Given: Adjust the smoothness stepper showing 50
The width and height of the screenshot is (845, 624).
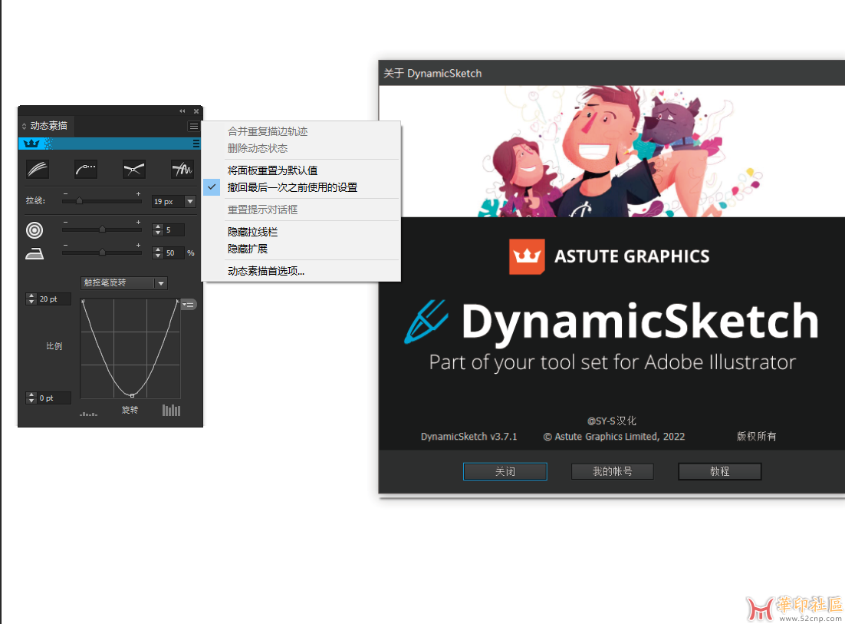Looking at the screenshot, I should coord(158,253).
